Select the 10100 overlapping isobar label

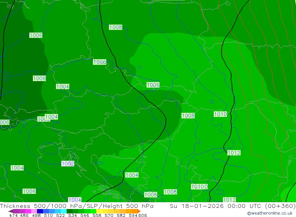pyautogui.click(x=199, y=187)
